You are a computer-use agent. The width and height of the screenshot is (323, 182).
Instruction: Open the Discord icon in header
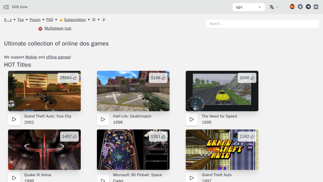click(x=316, y=7)
